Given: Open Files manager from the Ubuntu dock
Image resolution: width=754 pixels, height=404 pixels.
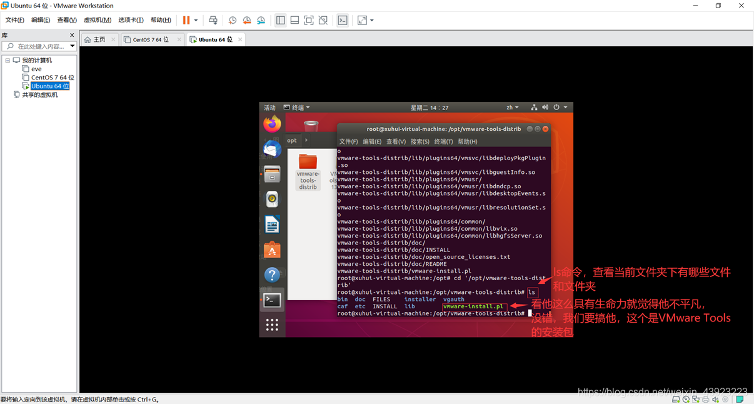Looking at the screenshot, I should (272, 174).
